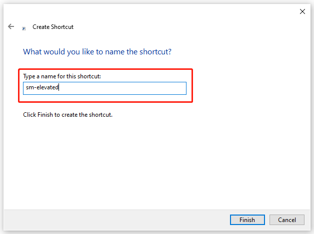Screen dimensions: 314x234
Task: Place caret at end of 'sm-elevated'
Action: (58, 87)
